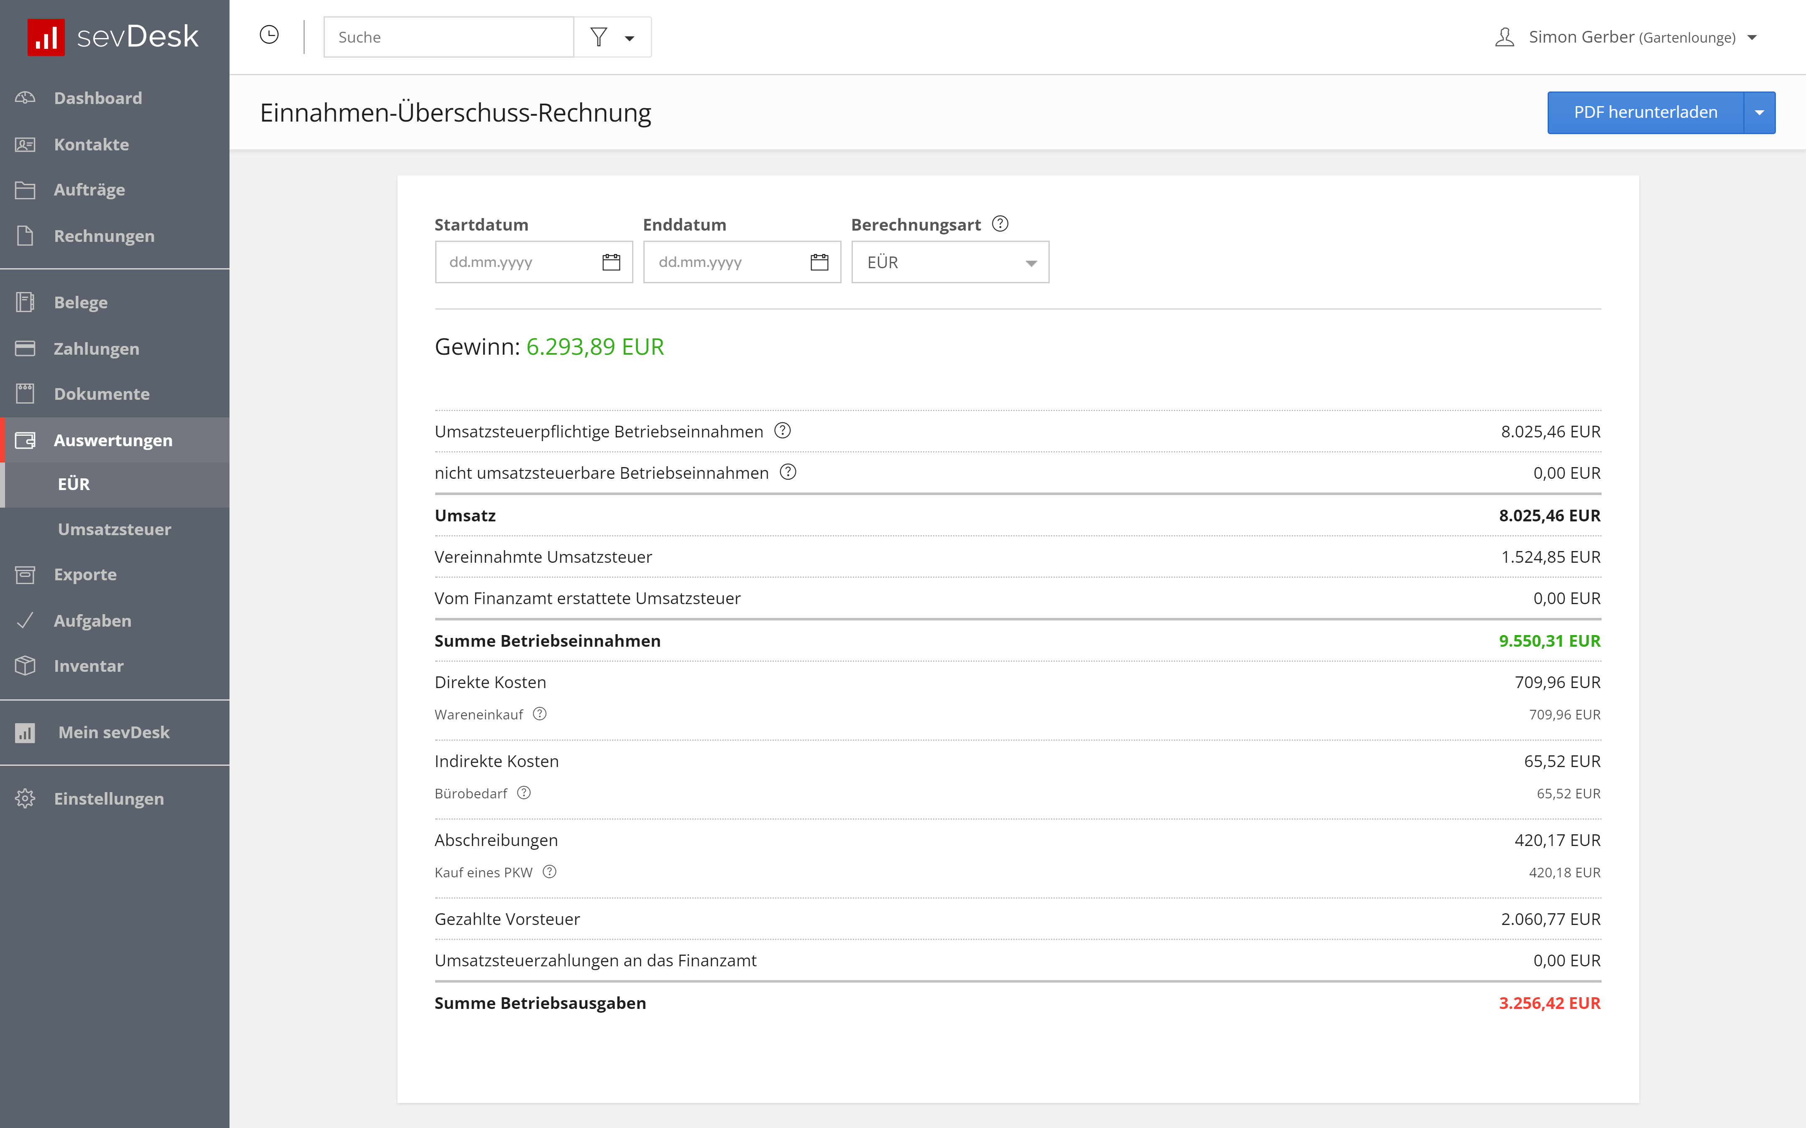Viewport: 1806px width, 1128px height.
Task: Open Einstellungen menu item
Action: coord(114,798)
